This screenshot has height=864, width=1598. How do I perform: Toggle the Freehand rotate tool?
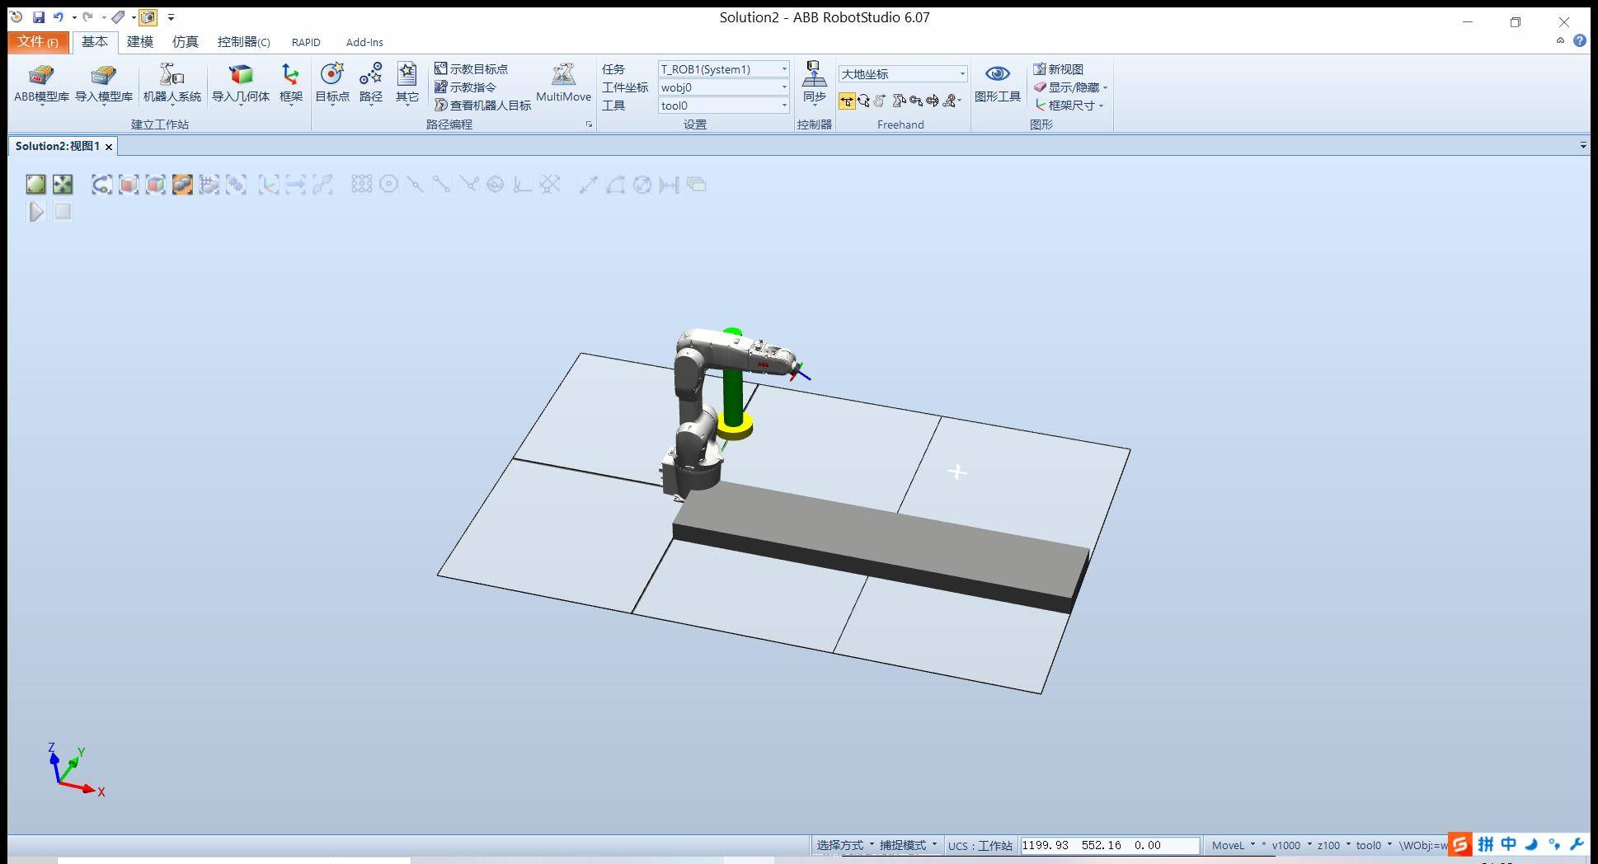tap(863, 101)
